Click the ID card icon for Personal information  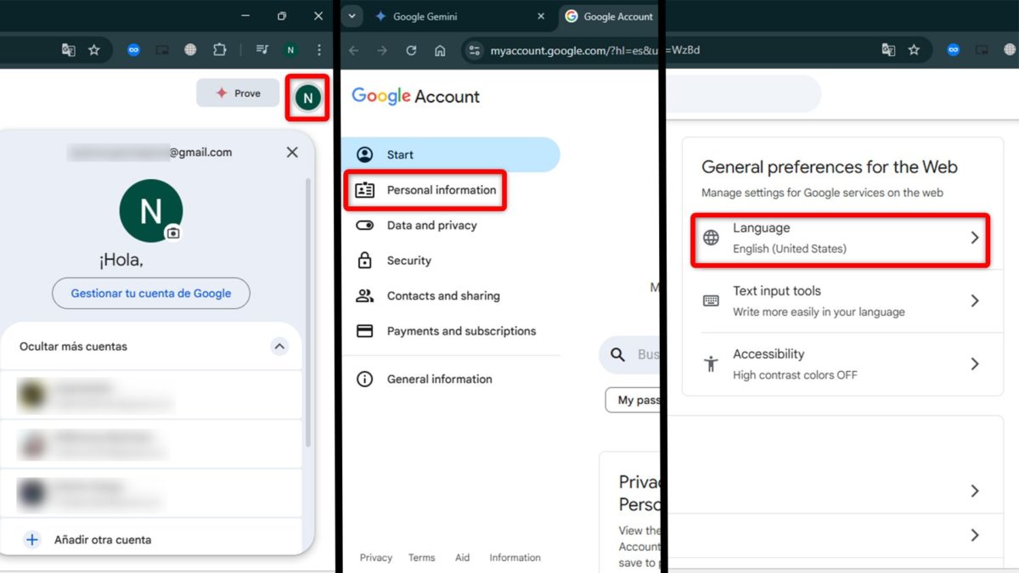(364, 190)
